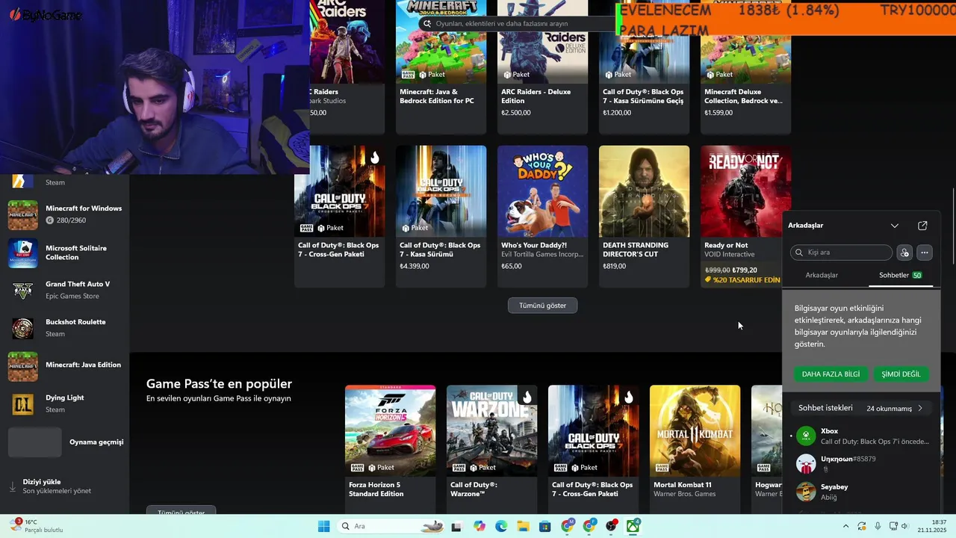
Task: Collapse the Arkadaşlar panel with the chevron
Action: point(895,226)
